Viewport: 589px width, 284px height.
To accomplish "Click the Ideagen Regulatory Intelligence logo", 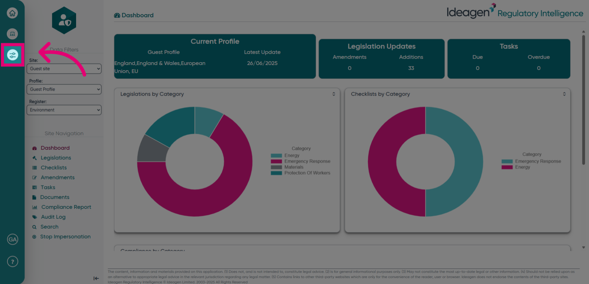I will [515, 11].
